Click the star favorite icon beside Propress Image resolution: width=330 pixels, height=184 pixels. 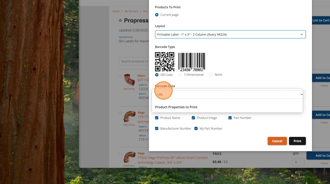coord(120,20)
